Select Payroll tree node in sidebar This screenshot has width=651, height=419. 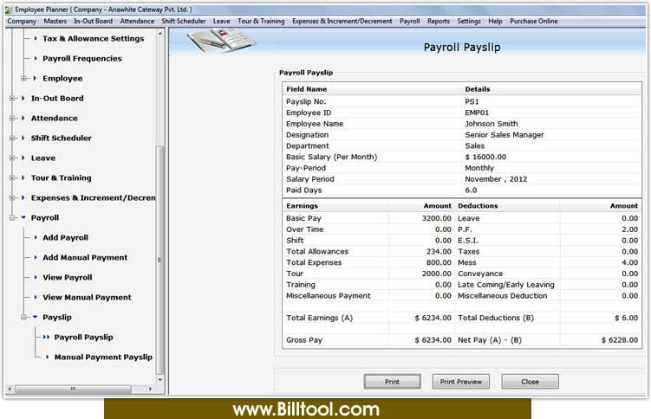pyautogui.click(x=45, y=217)
